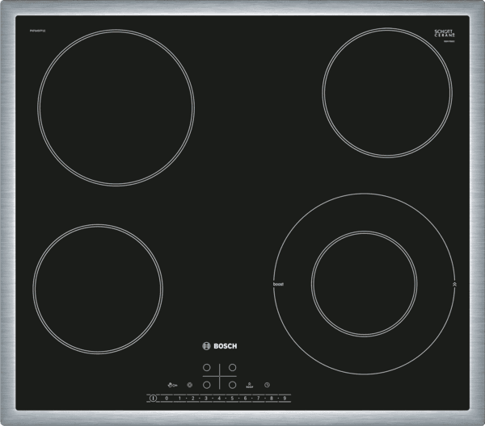Image resolution: width=485 pixels, height=426 pixels.
Task: Select the rear-left cooking zone selector circle
Action: click(x=206, y=368)
